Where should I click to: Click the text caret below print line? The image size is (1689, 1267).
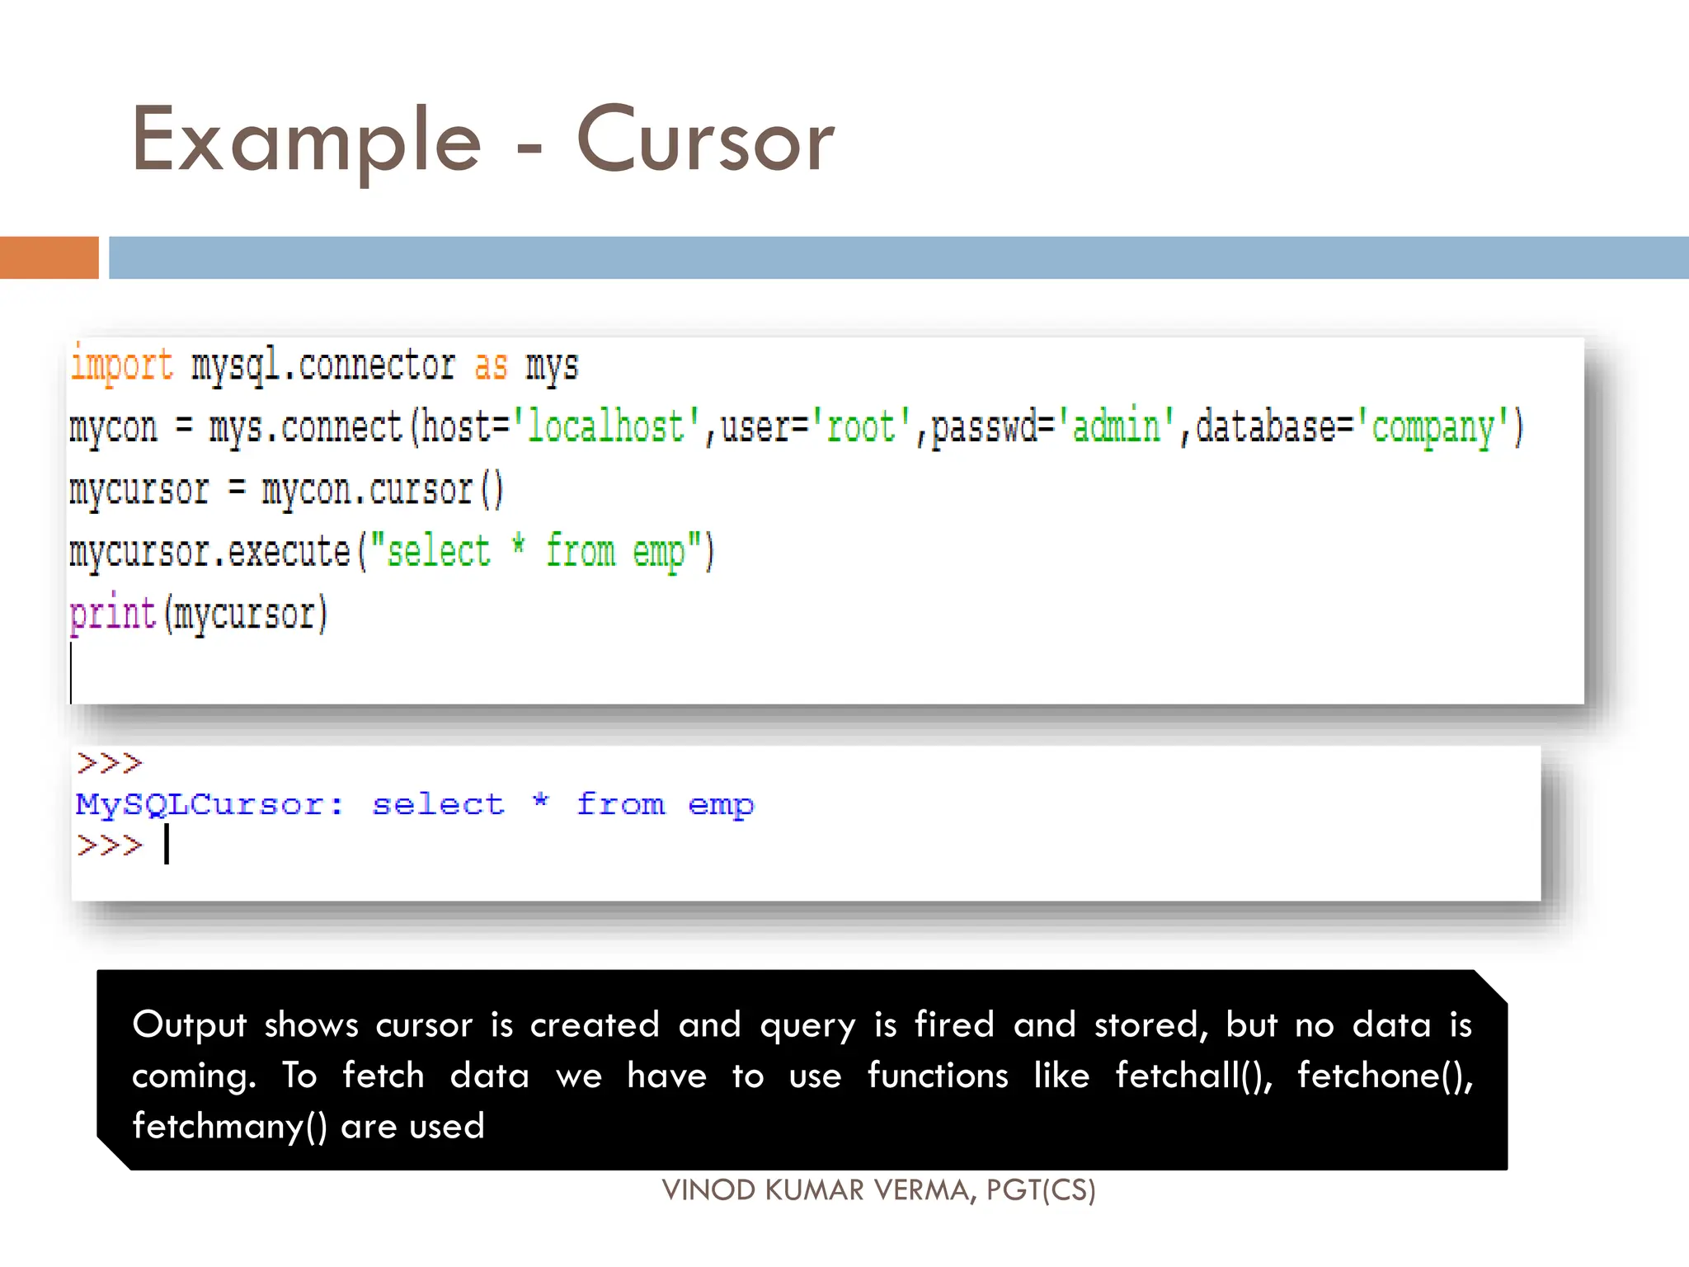click(72, 672)
